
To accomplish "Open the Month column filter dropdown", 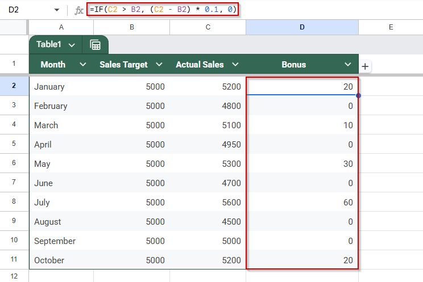I will coord(83,64).
